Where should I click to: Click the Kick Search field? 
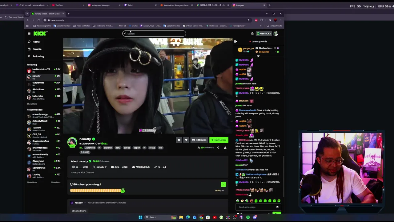154,34
